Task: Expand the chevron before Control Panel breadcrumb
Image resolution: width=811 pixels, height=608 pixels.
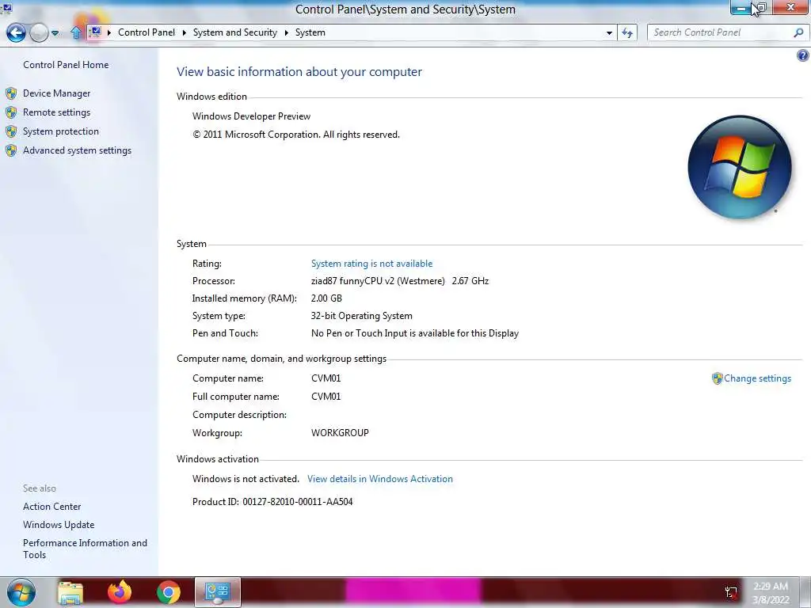Action: click(109, 32)
